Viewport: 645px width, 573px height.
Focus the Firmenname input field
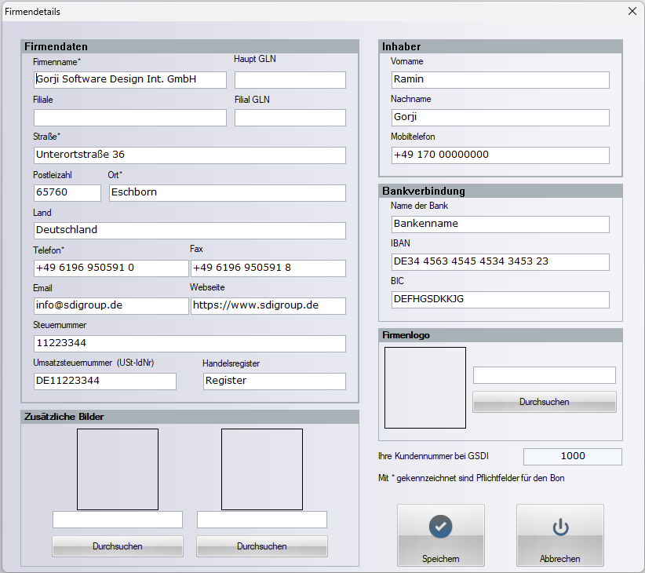pos(130,80)
